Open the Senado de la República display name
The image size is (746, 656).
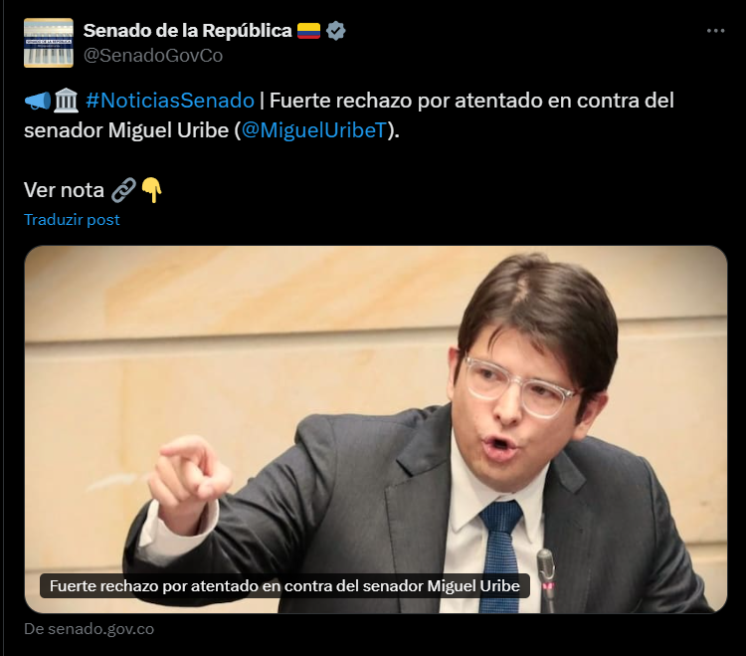pos(187,31)
